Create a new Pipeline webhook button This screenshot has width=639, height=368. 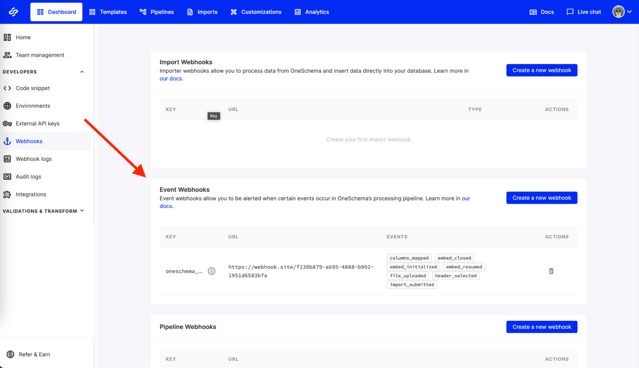click(x=542, y=327)
